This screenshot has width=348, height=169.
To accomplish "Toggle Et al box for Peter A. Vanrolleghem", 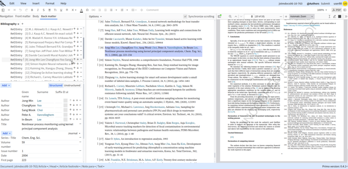I will click(65, 114).
